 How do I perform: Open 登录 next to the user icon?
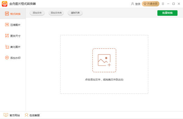click(x=136, y=4)
